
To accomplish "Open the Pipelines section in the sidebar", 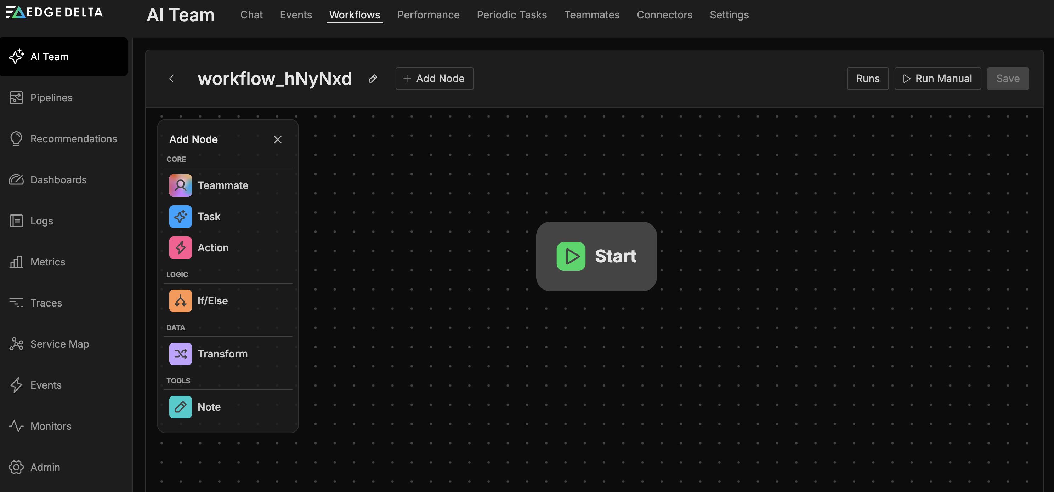I will pos(51,97).
